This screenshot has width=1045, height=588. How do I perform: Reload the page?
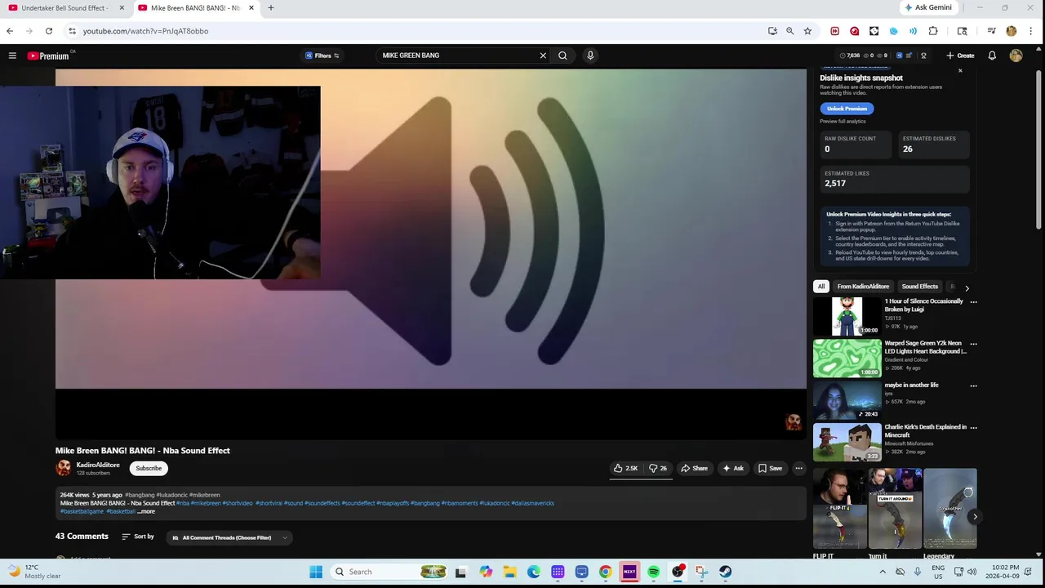tap(49, 31)
